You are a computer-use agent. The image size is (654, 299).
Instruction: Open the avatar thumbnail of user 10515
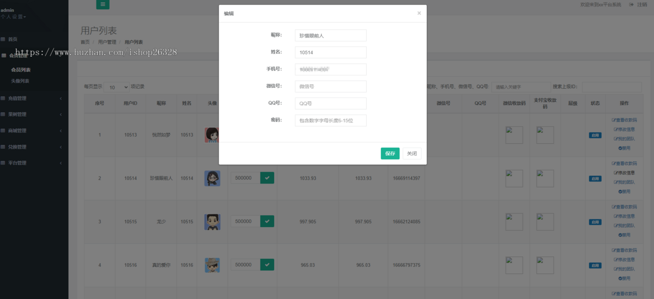(x=212, y=222)
